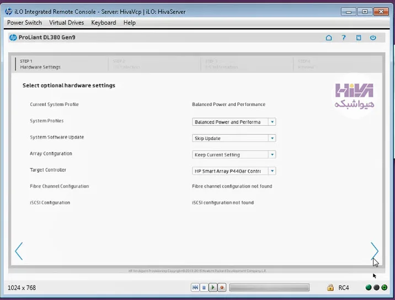Select the grayed-out Step 4 tab
This screenshot has width=395, height=300.
coord(338,64)
